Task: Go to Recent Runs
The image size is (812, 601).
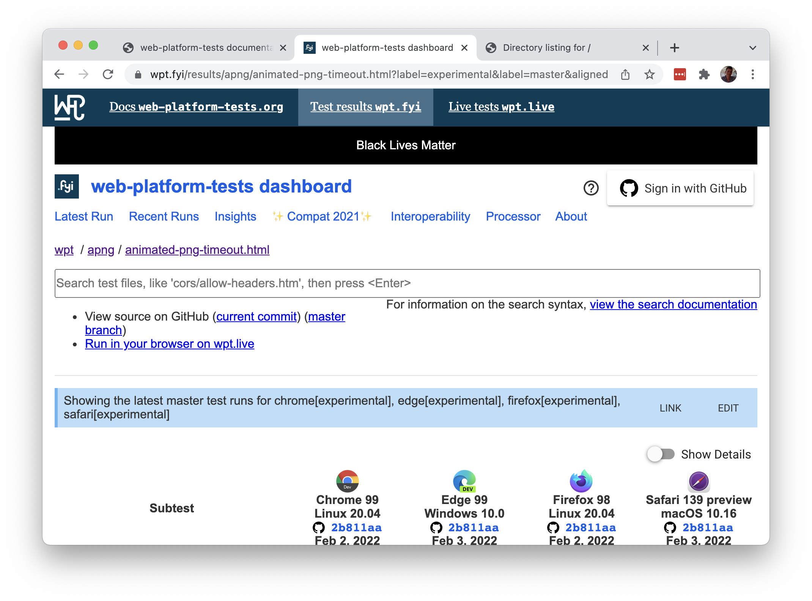Action: point(164,216)
